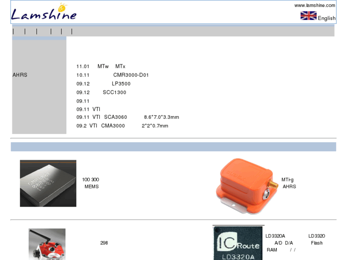
Task: Select AHRS in the sidebar
Action: click(20, 75)
